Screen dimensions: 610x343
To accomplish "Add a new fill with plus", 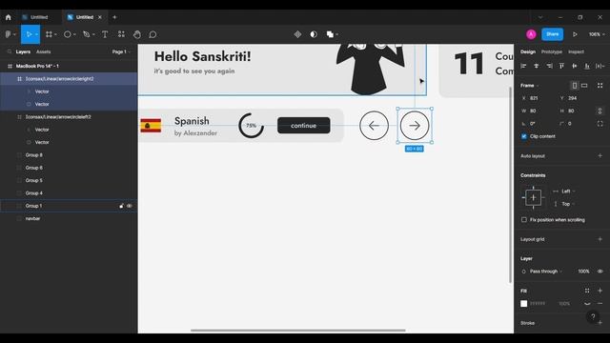I will click(x=600, y=291).
